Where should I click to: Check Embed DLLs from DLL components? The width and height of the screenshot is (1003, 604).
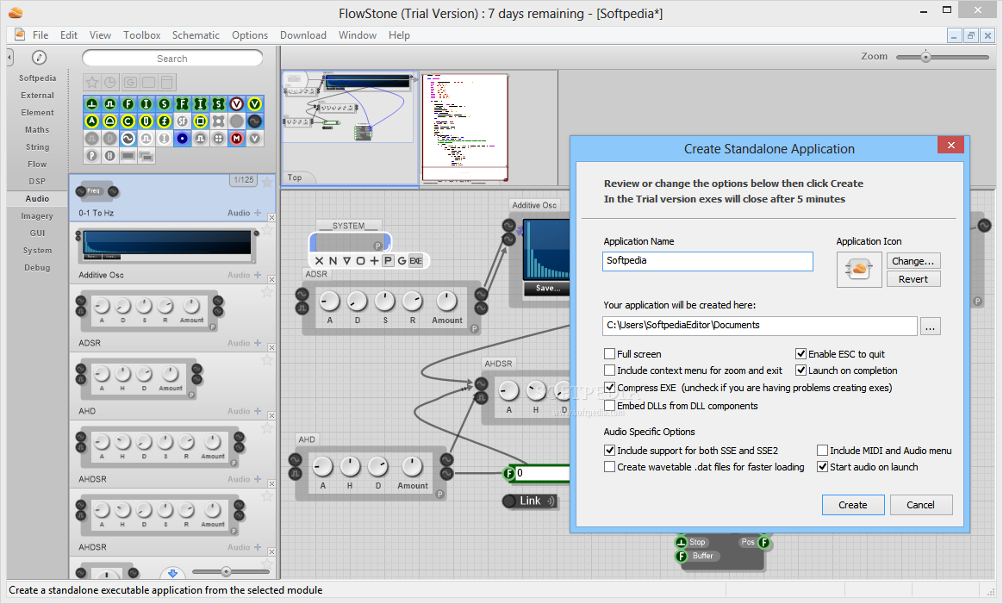point(609,406)
